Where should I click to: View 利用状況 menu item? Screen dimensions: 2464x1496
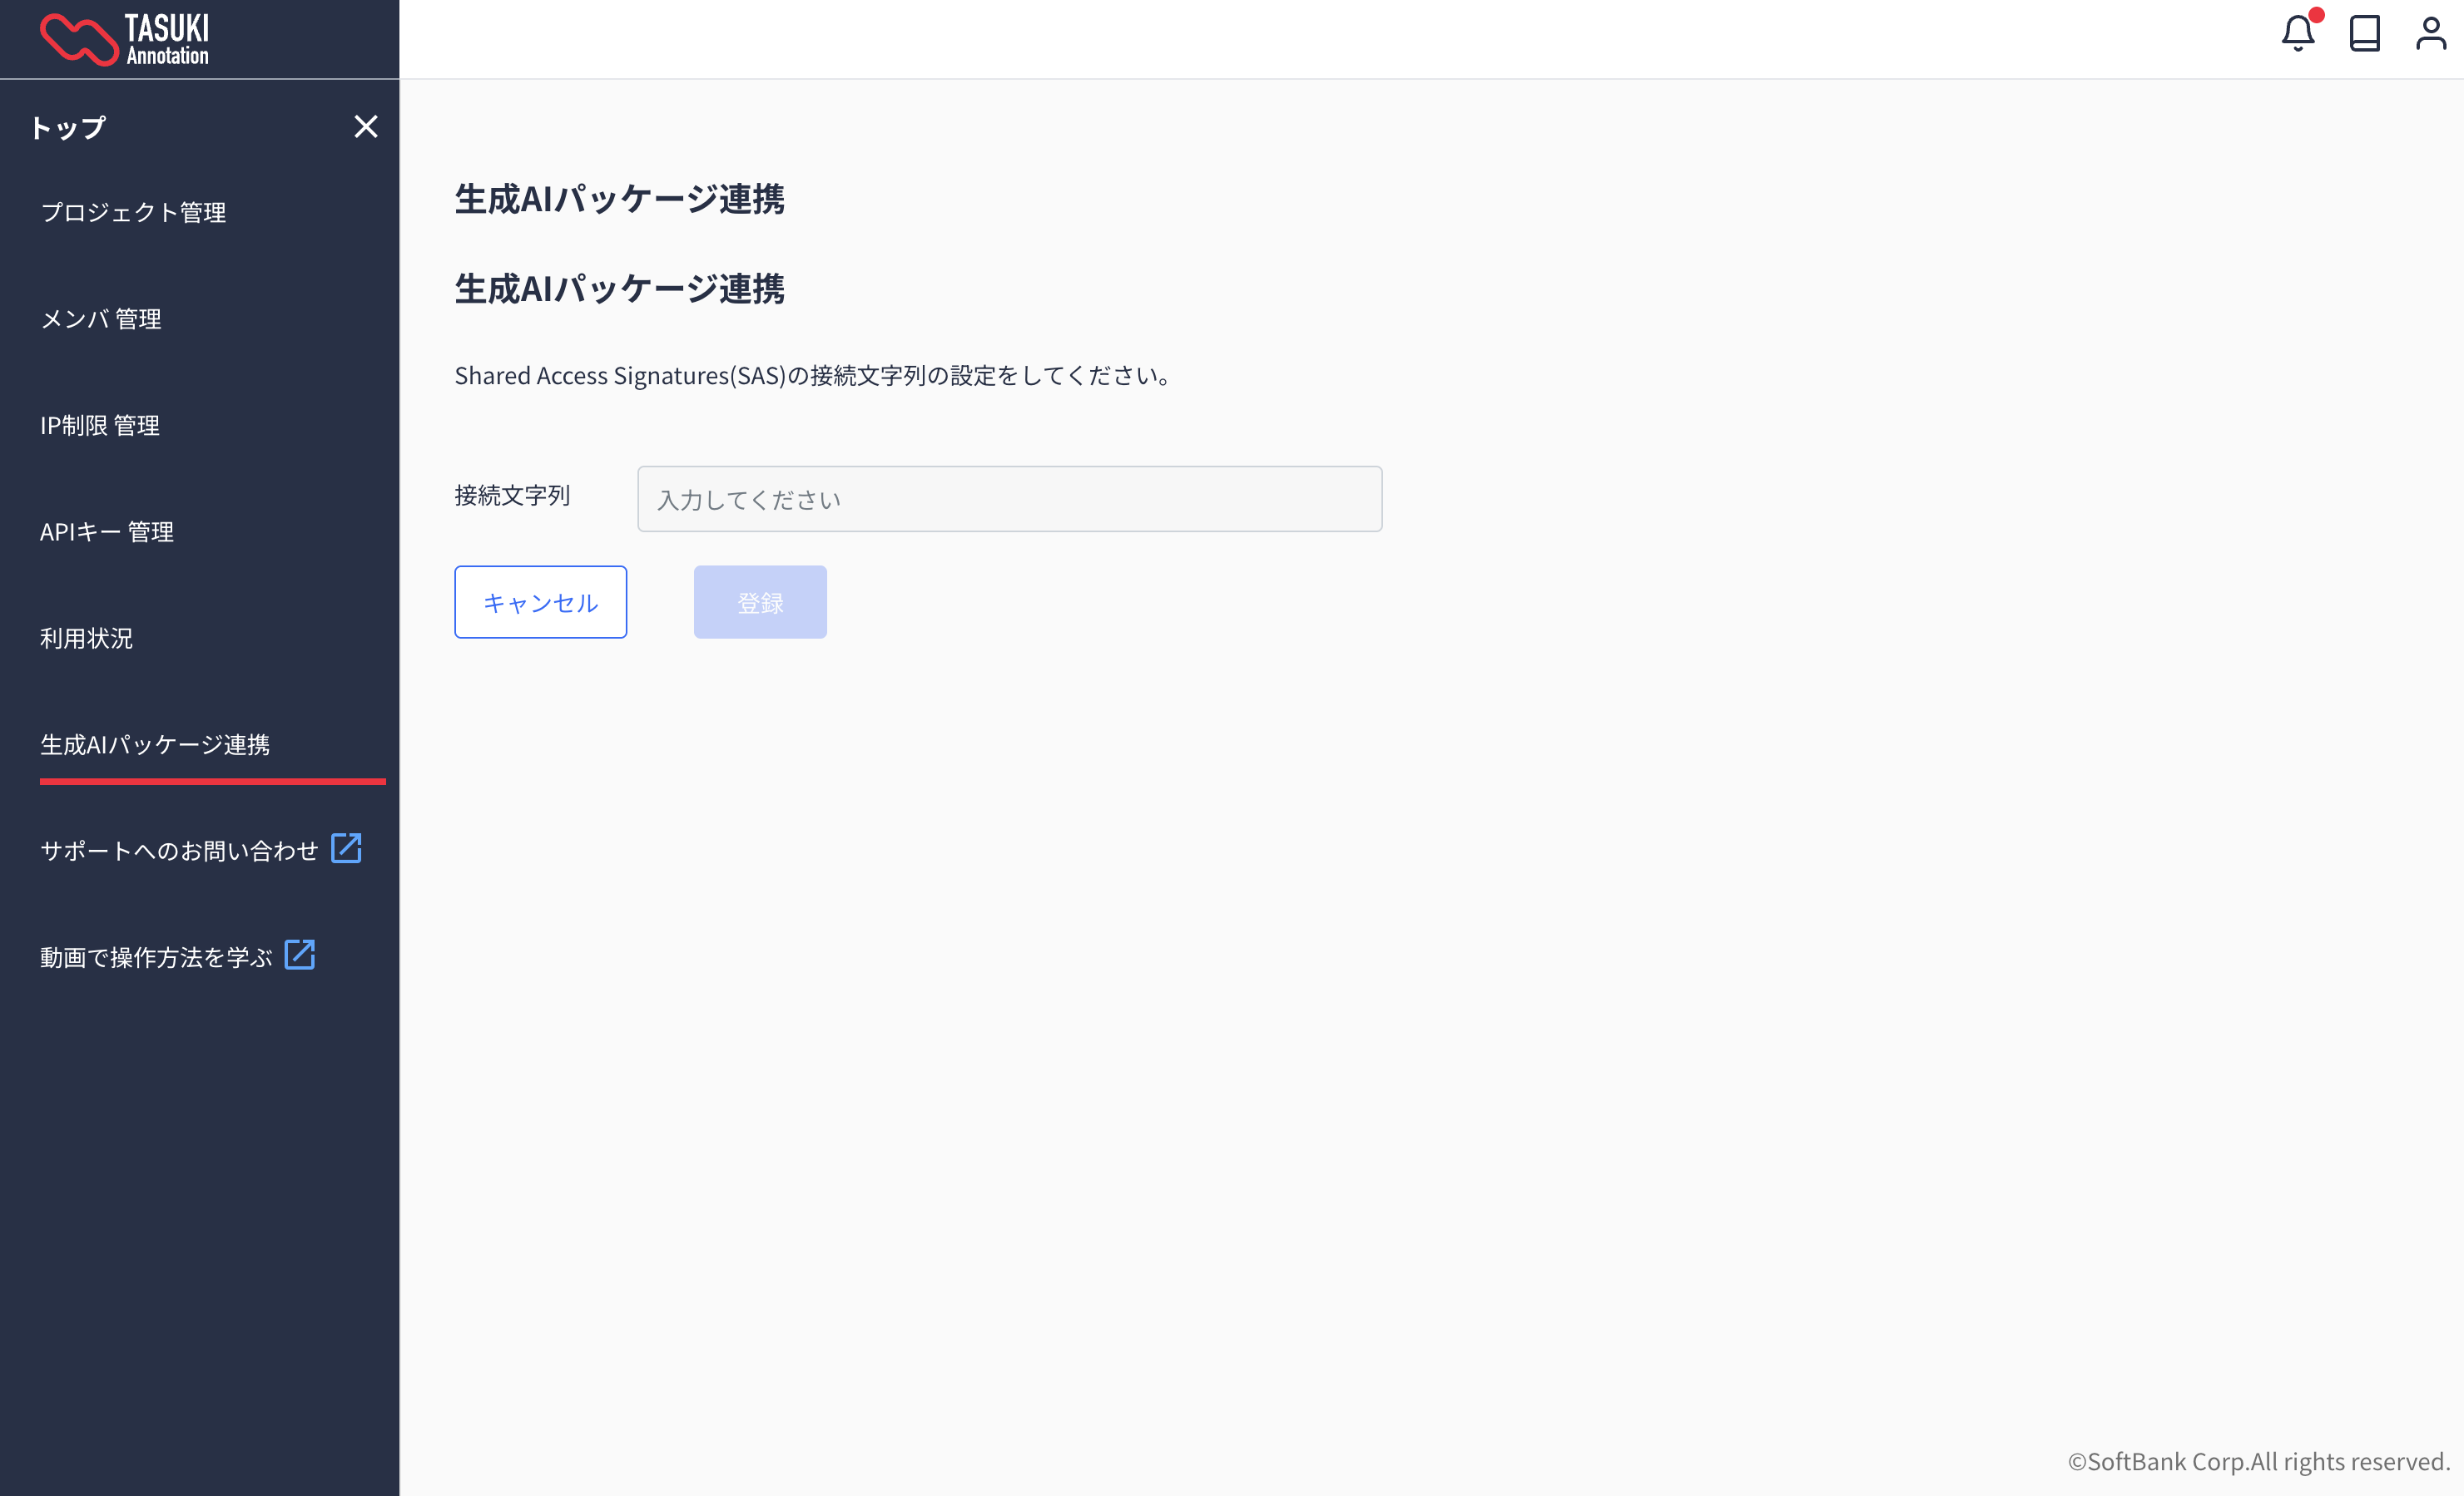[86, 639]
